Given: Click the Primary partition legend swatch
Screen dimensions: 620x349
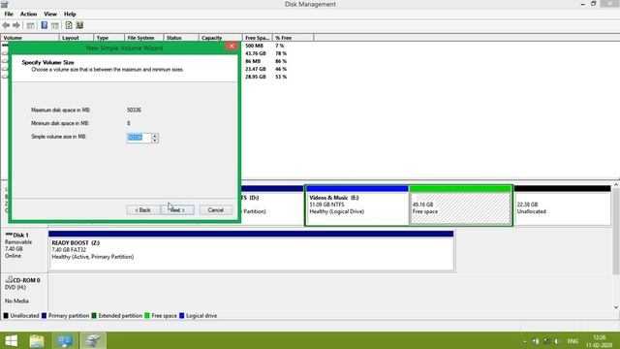Looking at the screenshot, I should tap(44, 316).
